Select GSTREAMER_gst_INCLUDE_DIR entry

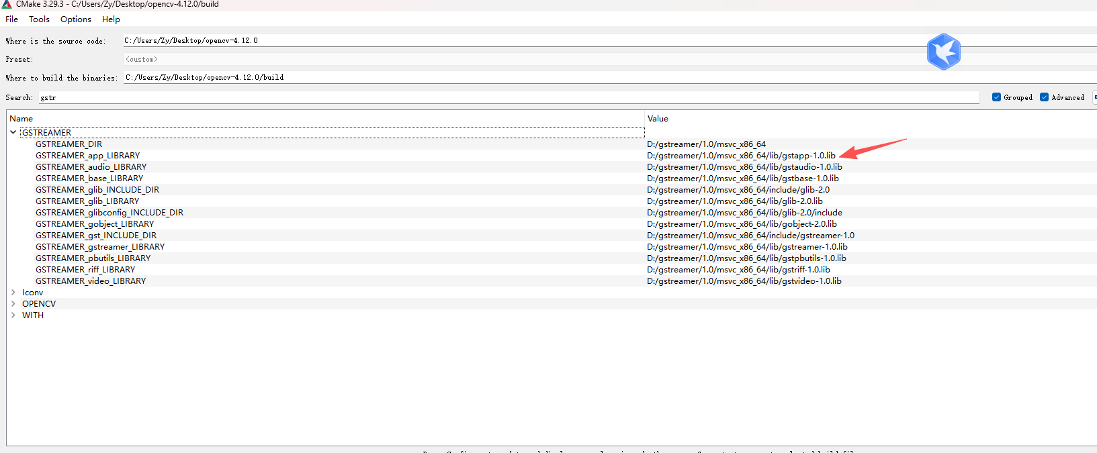coord(96,235)
